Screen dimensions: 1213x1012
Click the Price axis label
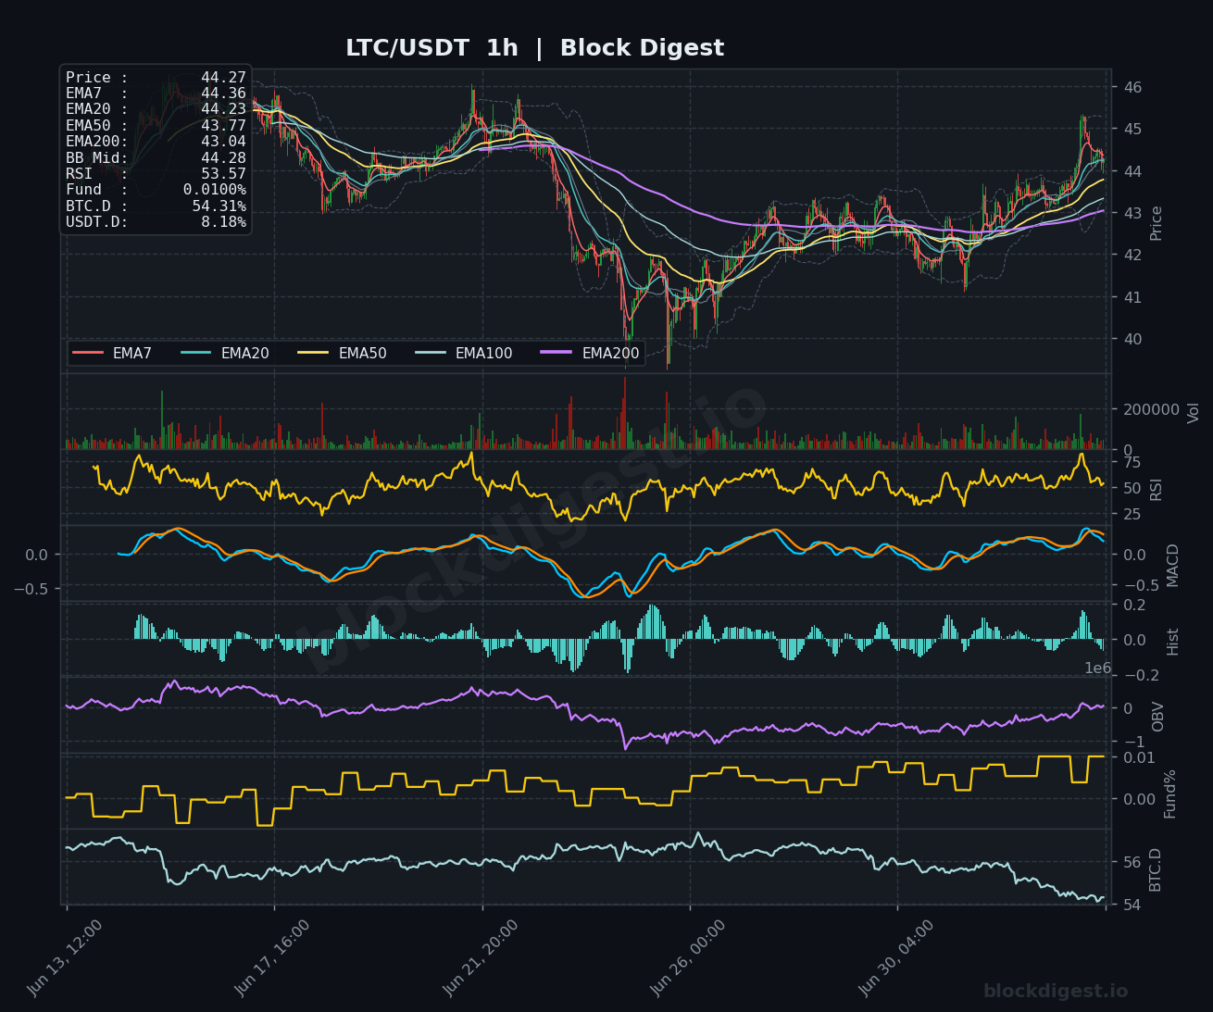point(1156,223)
